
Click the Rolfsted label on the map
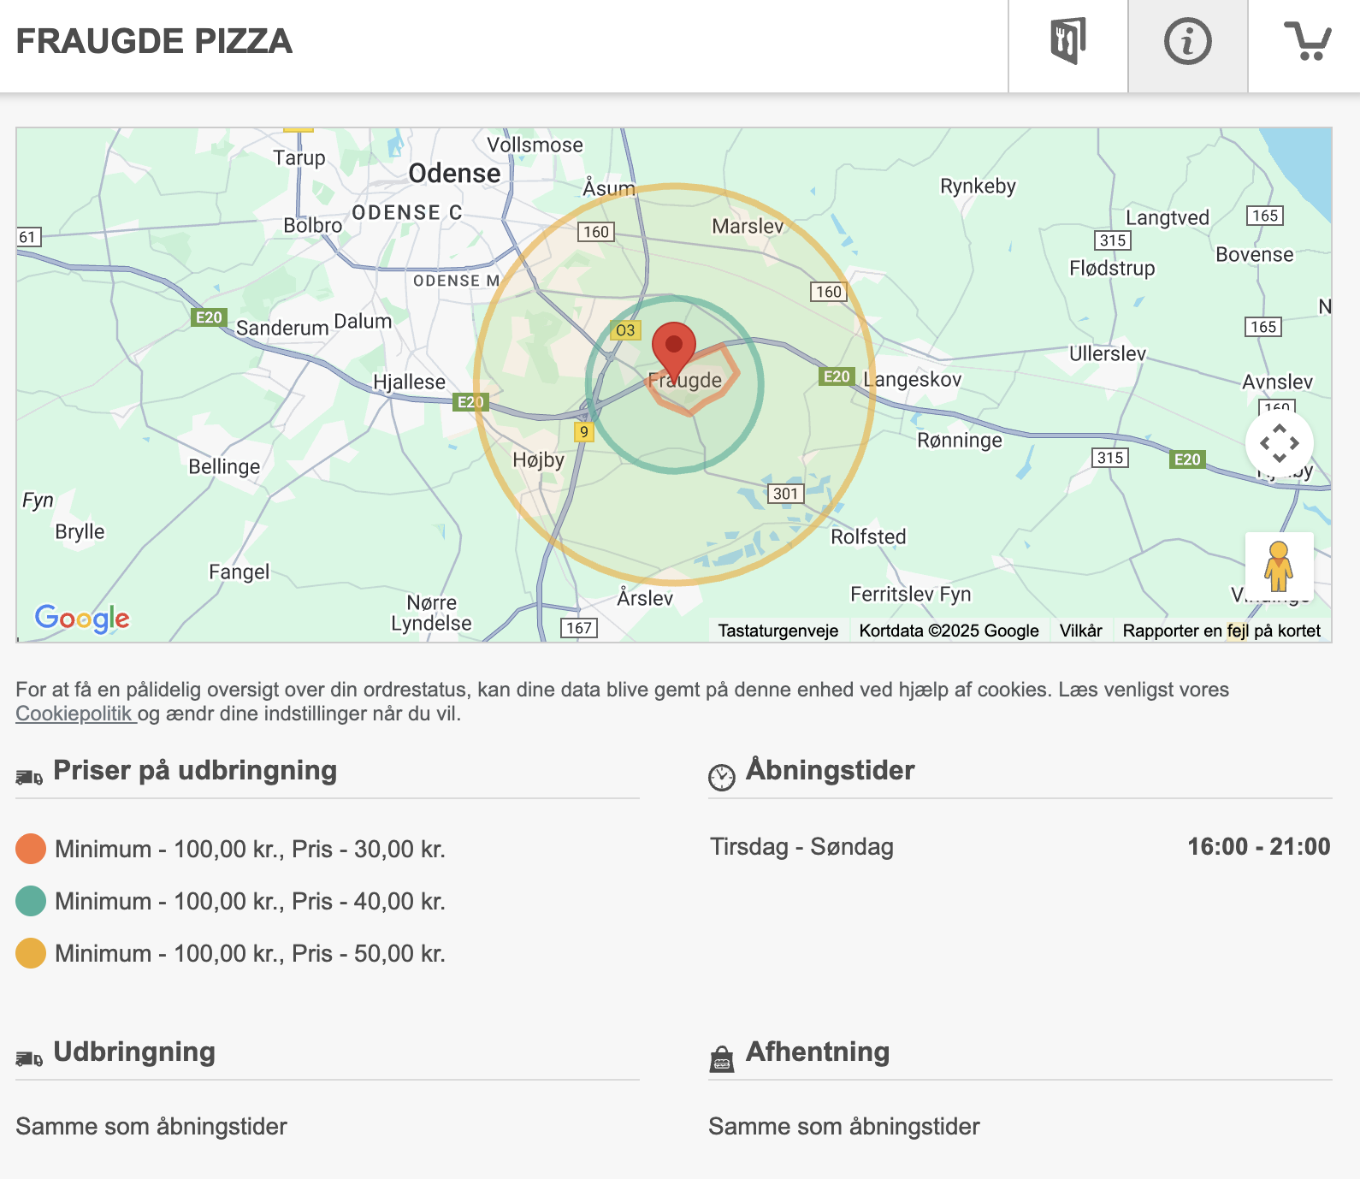coord(868,536)
